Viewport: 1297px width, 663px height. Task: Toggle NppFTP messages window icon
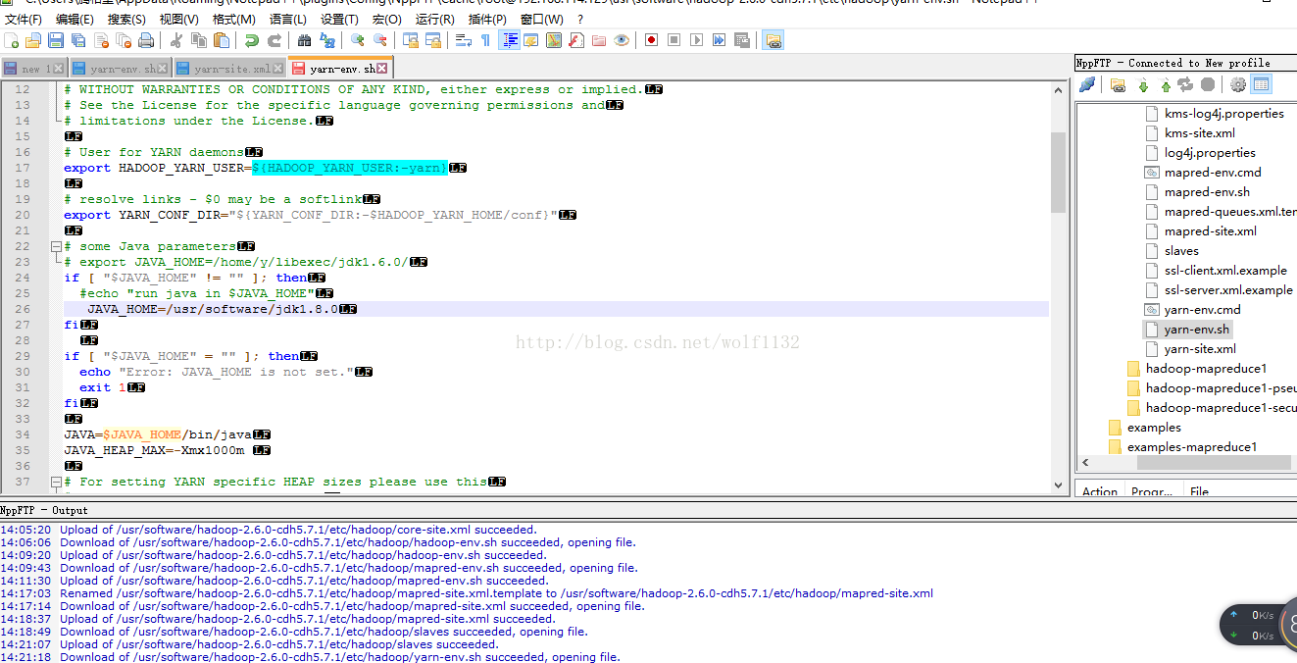click(x=1261, y=85)
